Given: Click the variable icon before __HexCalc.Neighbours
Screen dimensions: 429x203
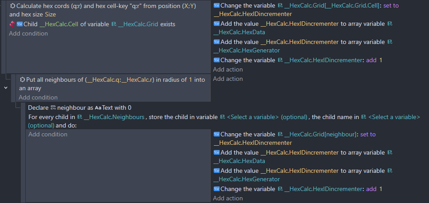Looking at the screenshot, I should (79, 117).
